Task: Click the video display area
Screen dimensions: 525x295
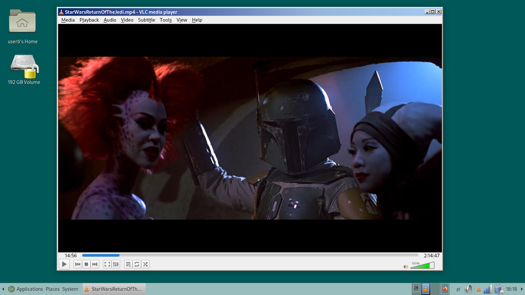Action: click(x=250, y=138)
